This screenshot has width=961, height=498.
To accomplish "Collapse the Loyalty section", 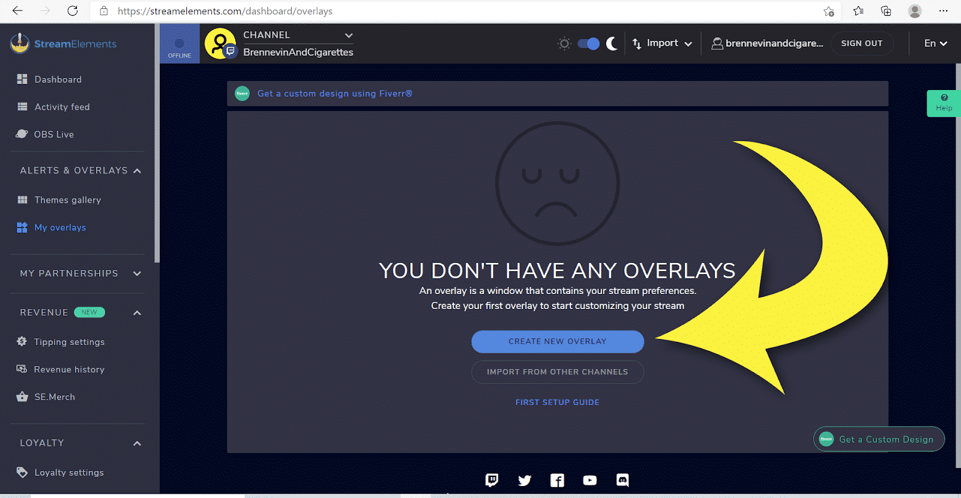I will coord(137,443).
